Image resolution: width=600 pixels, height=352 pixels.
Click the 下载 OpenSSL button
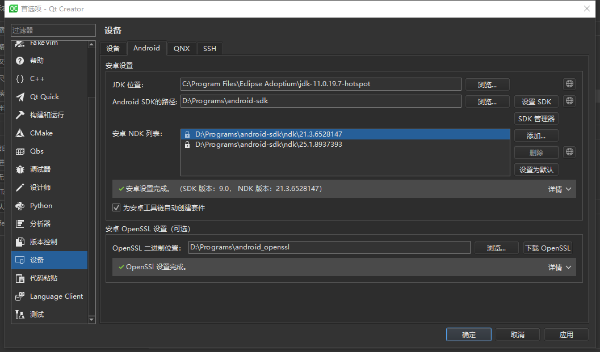click(x=548, y=248)
